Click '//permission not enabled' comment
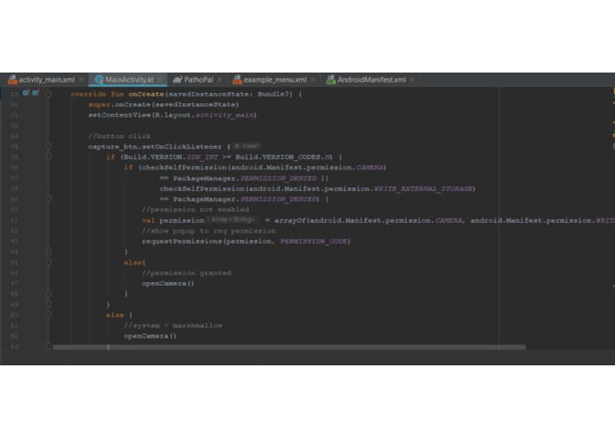 (196, 210)
